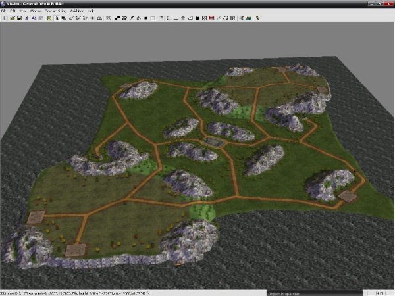Click the New map icon
The height and width of the screenshot is (296, 395).
point(6,18)
